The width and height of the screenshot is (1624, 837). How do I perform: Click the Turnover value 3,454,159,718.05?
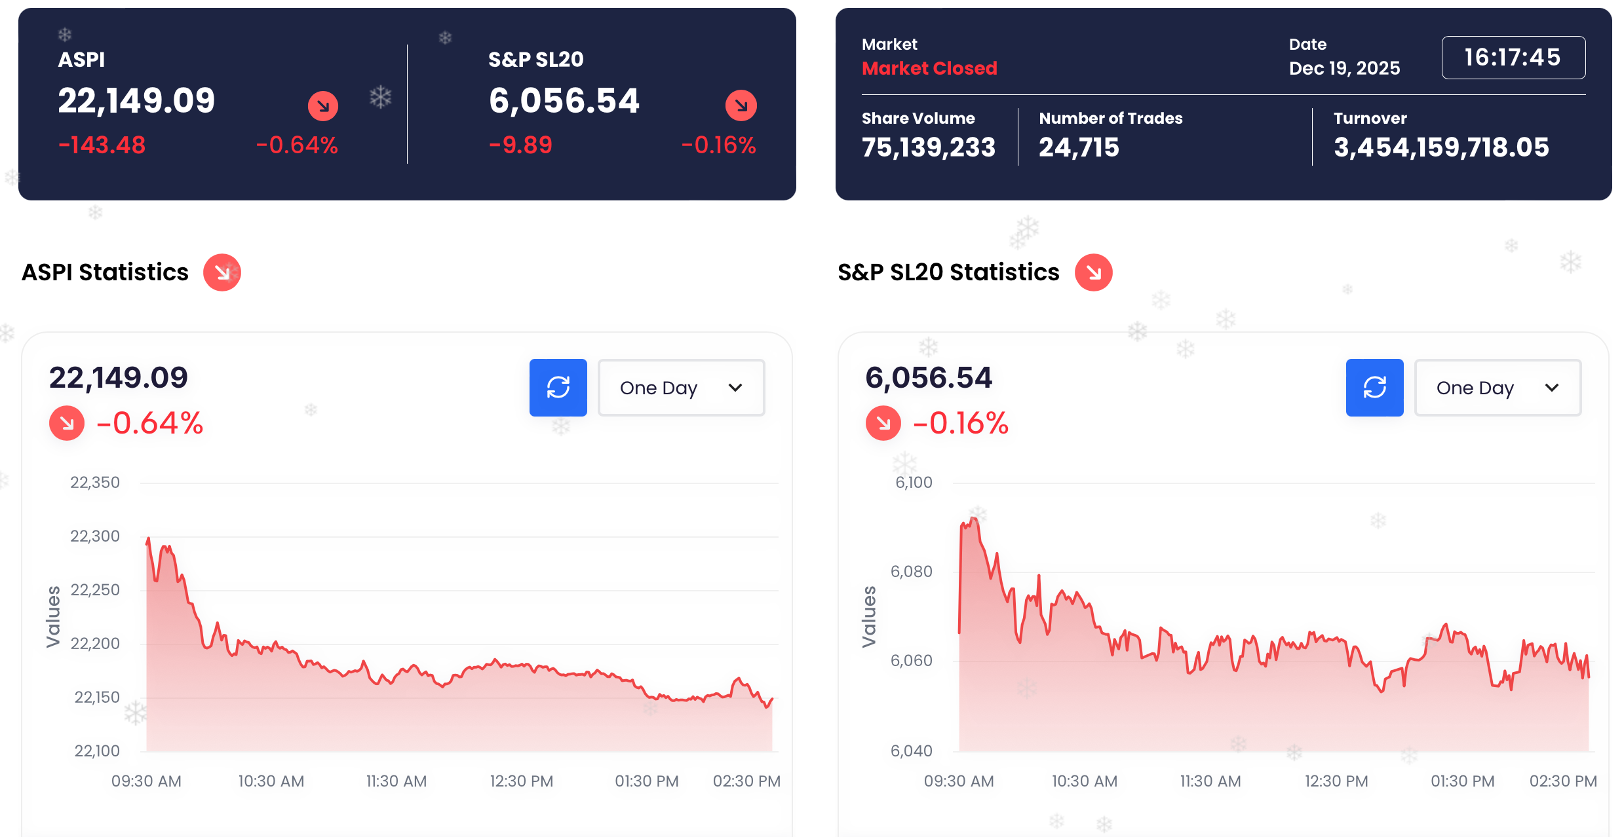coord(1441,147)
